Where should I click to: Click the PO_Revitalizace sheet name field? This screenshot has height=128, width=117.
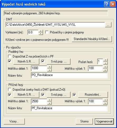coord(69,75)
